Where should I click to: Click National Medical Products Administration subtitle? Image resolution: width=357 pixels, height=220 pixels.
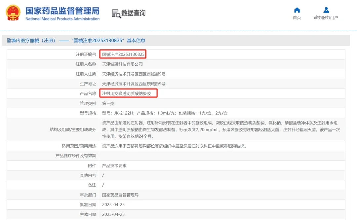click(62, 19)
